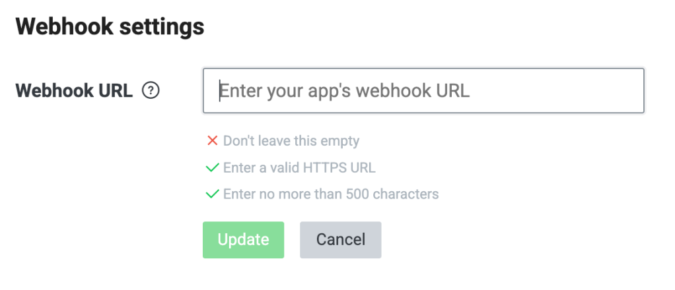Click the checkmark beside valid HTTPS URL
The height and width of the screenshot is (290, 675).
click(x=212, y=167)
